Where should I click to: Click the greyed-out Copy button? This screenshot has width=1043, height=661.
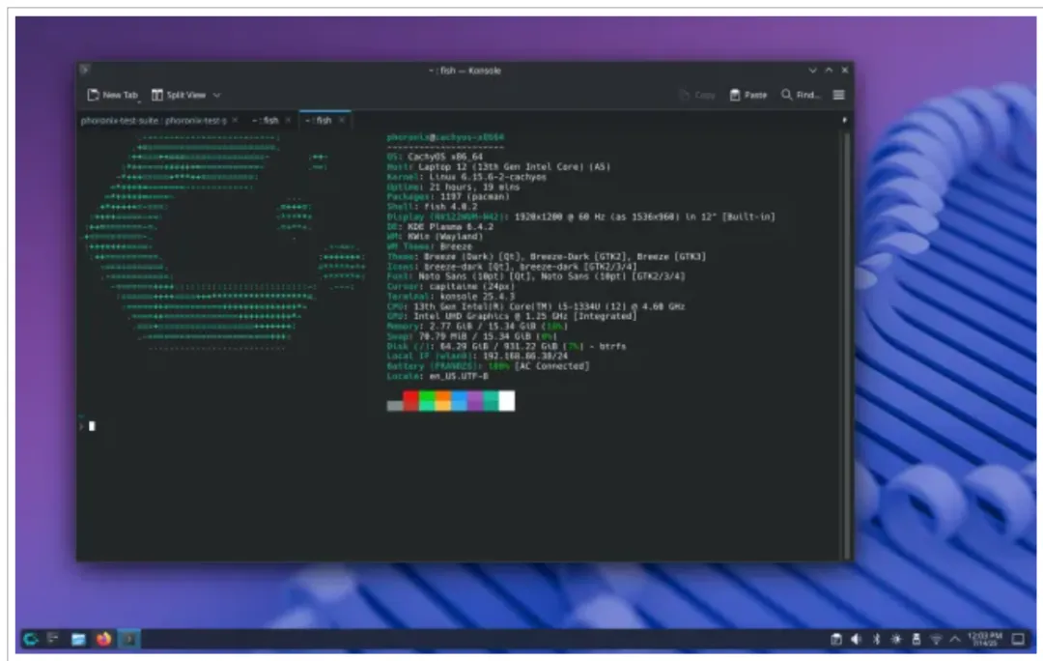coord(697,96)
